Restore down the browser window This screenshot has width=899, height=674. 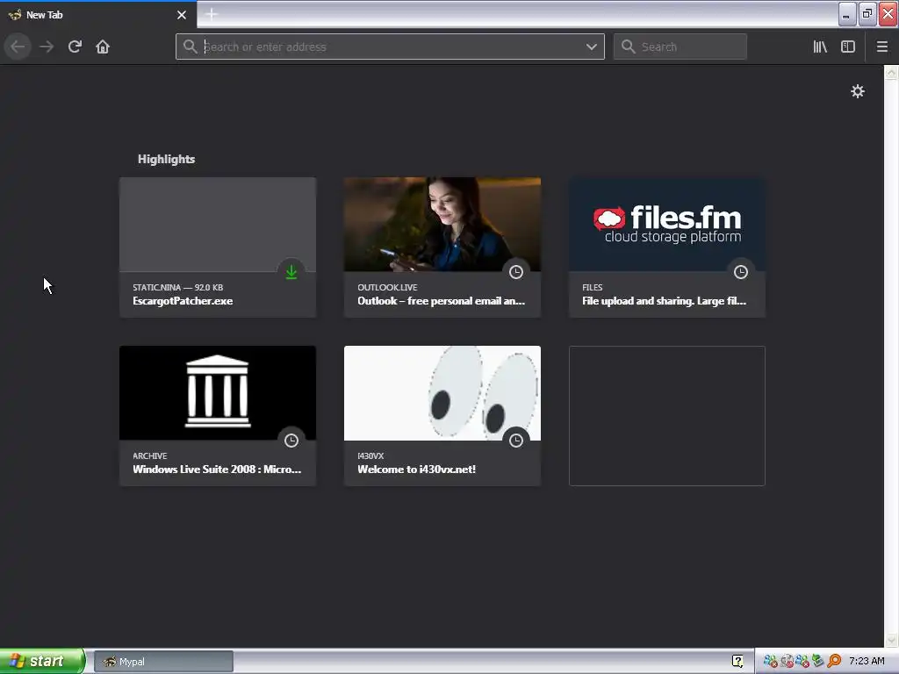pyautogui.click(x=867, y=14)
